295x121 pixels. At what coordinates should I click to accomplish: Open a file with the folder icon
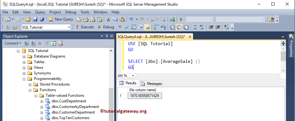28,19
